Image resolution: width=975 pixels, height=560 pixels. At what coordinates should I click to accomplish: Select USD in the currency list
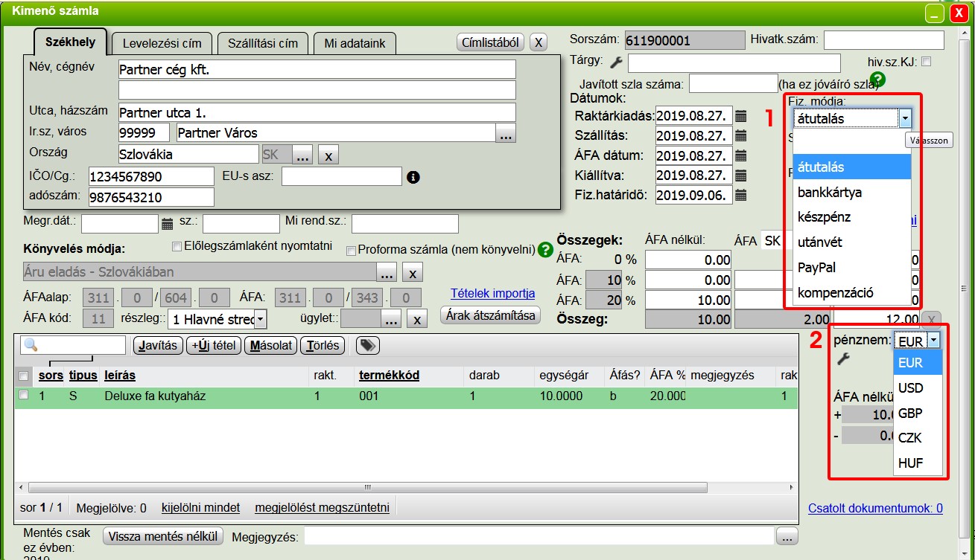click(918, 388)
